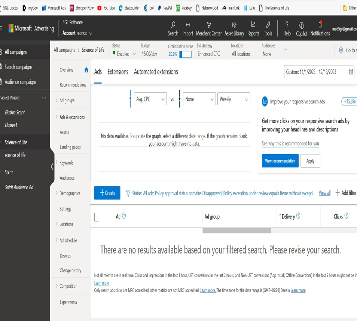The image size is (357, 321).
Task: Open the Search tool icon
Action: point(173,25)
